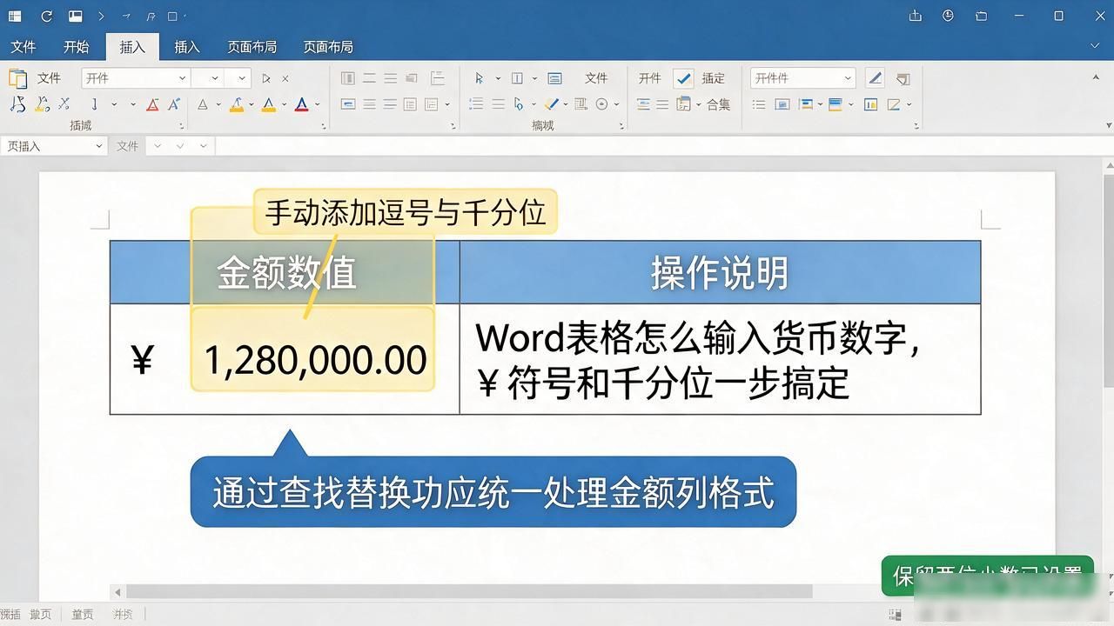Click the pen icon beside 开件件 box
The height and width of the screenshot is (626, 1114).
(x=876, y=78)
